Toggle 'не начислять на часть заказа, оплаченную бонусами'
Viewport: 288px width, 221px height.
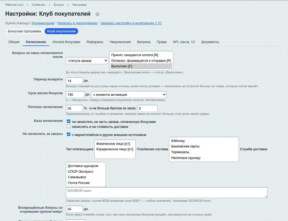(68, 121)
